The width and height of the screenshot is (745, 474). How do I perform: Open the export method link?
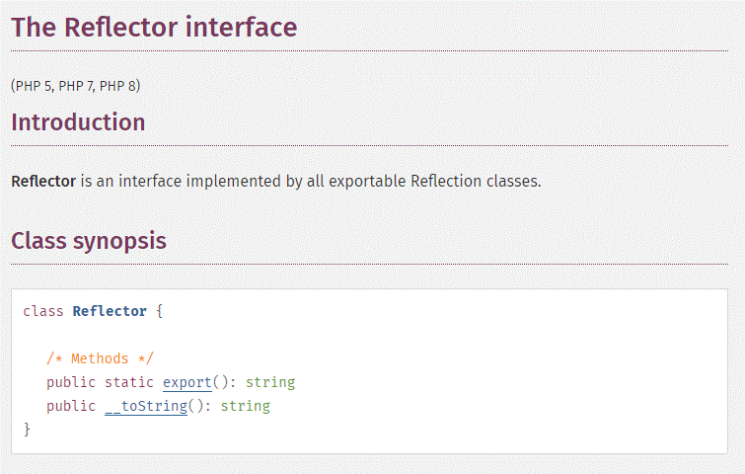[186, 382]
